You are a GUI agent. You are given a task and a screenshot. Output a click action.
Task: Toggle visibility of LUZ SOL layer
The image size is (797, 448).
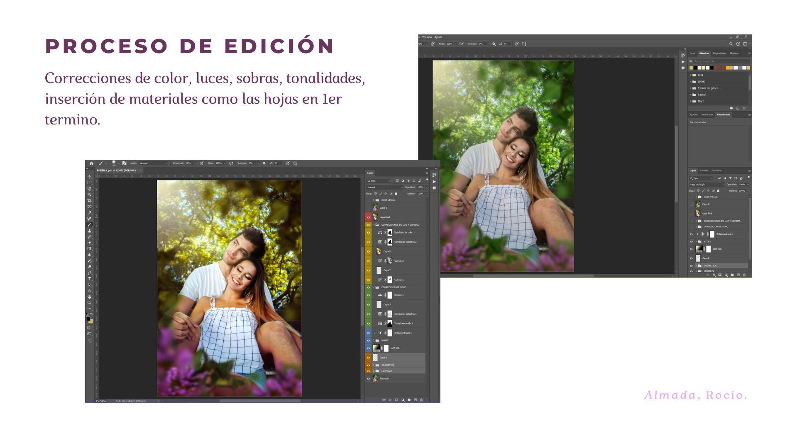[368, 348]
